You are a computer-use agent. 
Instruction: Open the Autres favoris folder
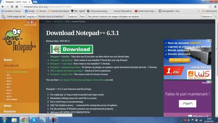[x=209, y=11]
